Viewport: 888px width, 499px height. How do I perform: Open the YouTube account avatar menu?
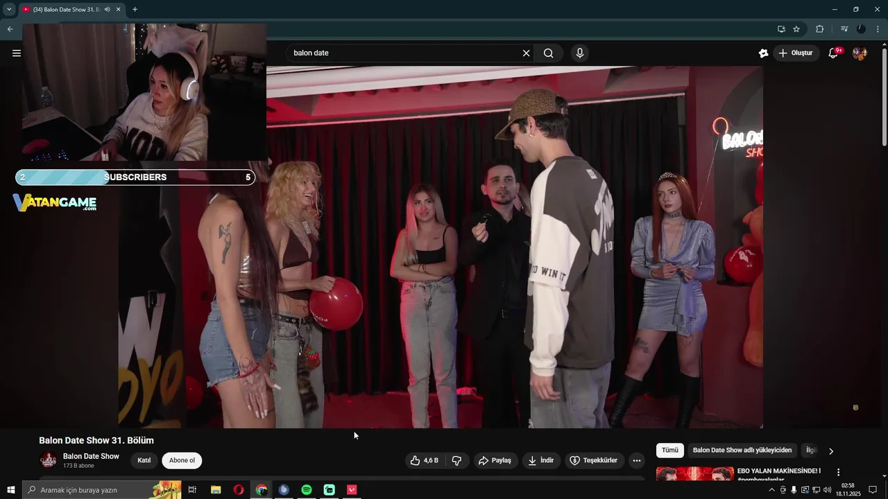tap(860, 53)
